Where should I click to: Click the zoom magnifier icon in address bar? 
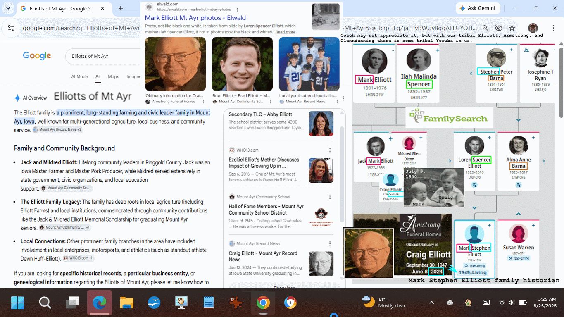(x=485, y=28)
